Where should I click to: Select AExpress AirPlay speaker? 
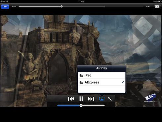click(101, 82)
